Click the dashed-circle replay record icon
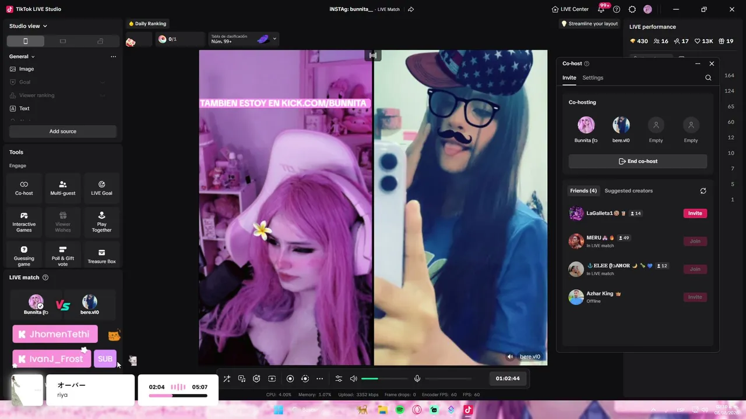The width and height of the screenshot is (746, 419). pos(305,379)
